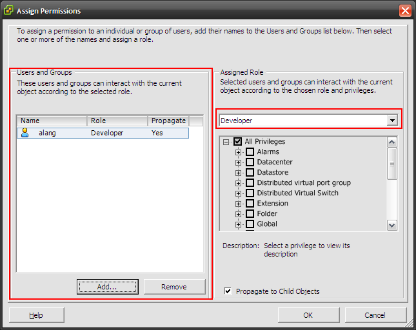Check the Distributed virtual port group checkbox
This screenshot has width=416, height=330.
[250, 182]
